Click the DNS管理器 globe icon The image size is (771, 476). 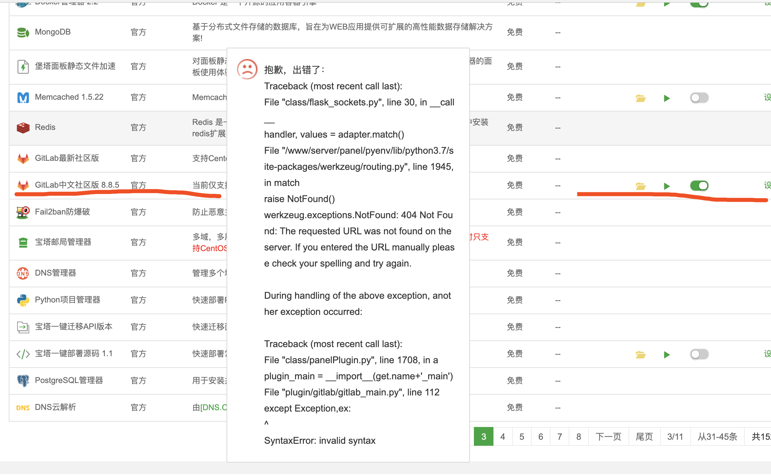23,273
